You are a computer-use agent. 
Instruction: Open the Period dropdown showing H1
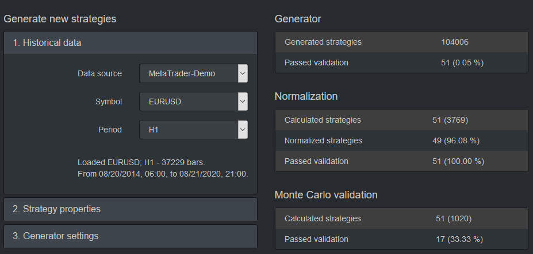[x=193, y=130]
